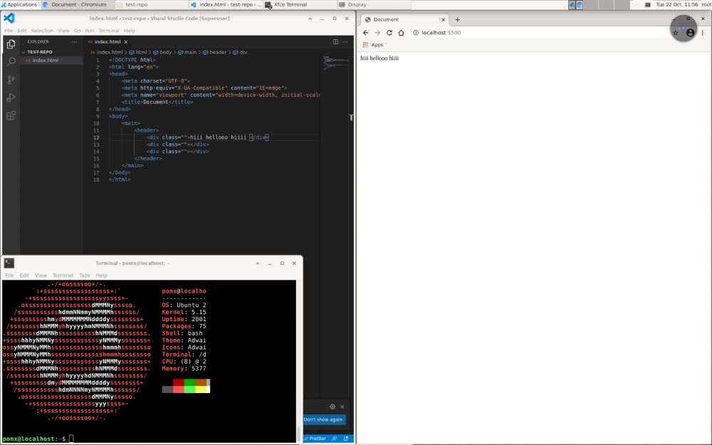Open the VS Code Selection menu
The width and height of the screenshot is (712, 445).
pos(42,31)
